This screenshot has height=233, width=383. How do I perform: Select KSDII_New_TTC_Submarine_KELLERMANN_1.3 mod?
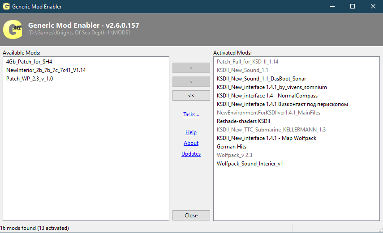point(271,130)
